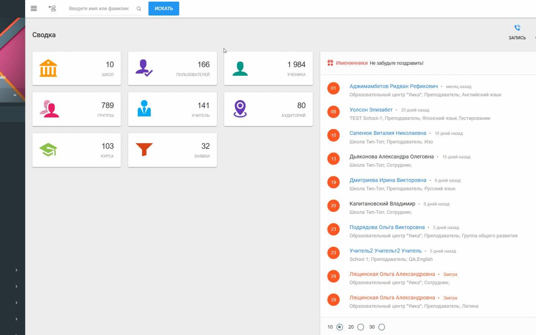Click the 20 date badge for Капитановский
The height and width of the screenshot is (335, 536).
pyautogui.click(x=333, y=206)
